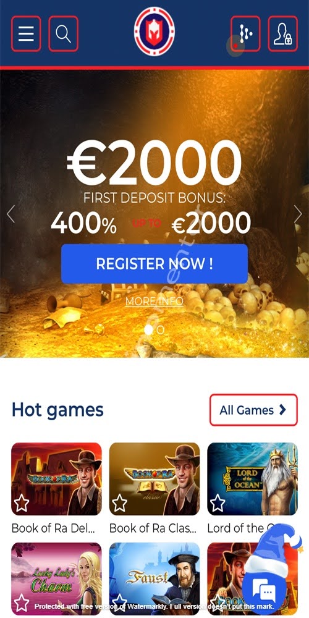This screenshot has height=618, width=309.
Task: Favorite the Faust game star
Action: coord(119,603)
